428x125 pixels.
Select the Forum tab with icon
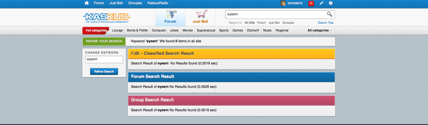coord(170,17)
